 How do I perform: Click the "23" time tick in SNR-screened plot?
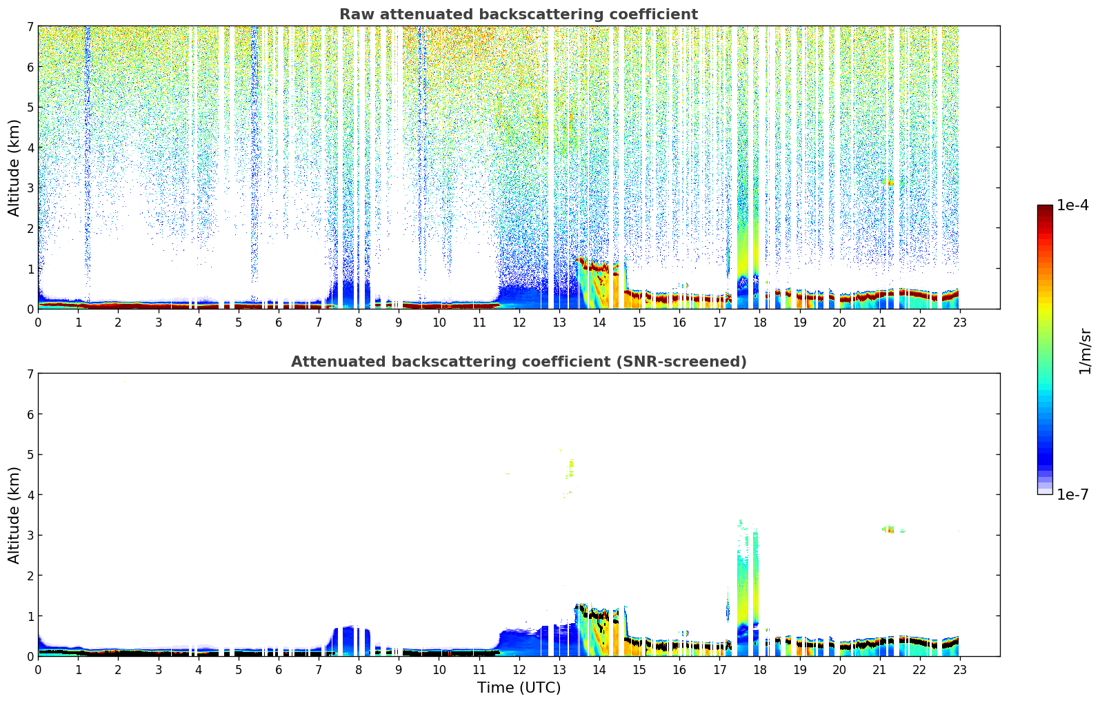tap(960, 669)
